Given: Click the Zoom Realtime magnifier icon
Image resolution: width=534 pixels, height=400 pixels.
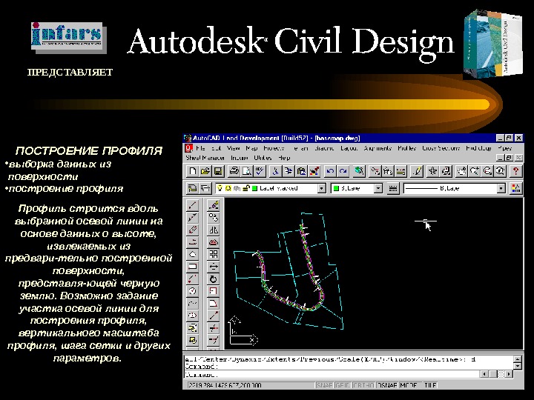Looking at the screenshot, I should point(475,171).
